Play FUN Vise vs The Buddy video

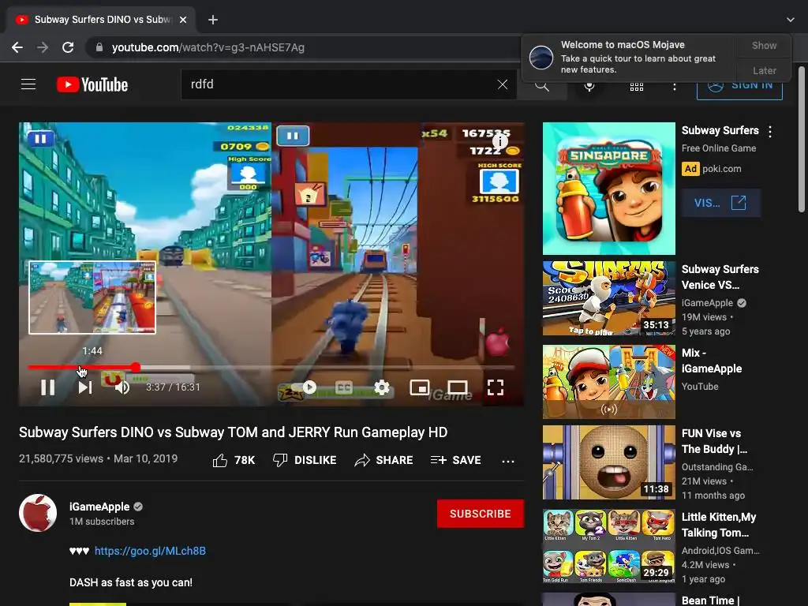tap(608, 462)
